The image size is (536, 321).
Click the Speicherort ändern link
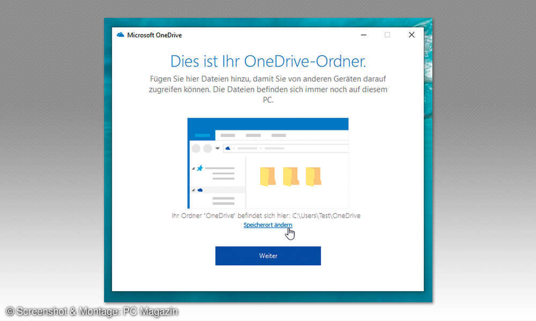click(x=267, y=225)
